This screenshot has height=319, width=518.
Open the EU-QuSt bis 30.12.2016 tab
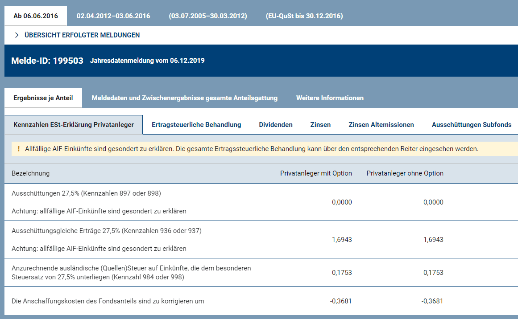tap(304, 16)
